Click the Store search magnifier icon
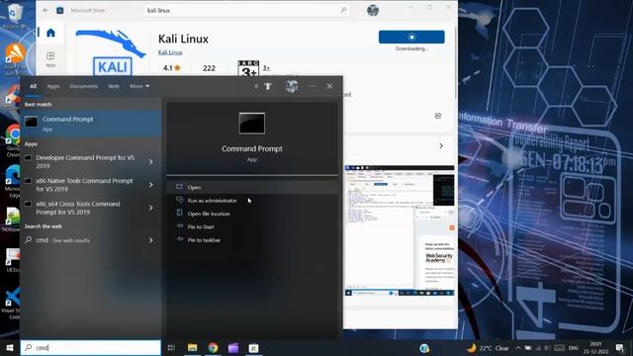 coord(343,10)
